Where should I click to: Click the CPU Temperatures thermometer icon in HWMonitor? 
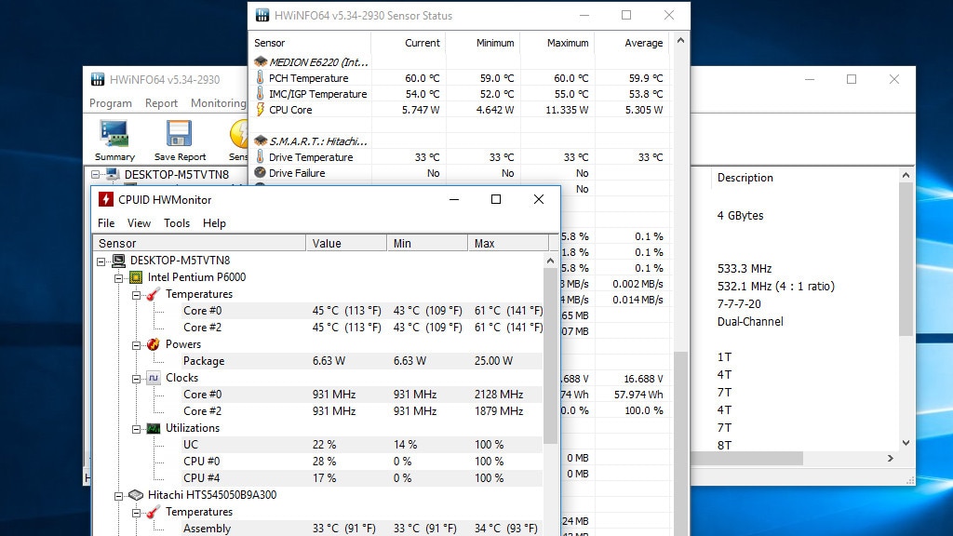point(154,294)
